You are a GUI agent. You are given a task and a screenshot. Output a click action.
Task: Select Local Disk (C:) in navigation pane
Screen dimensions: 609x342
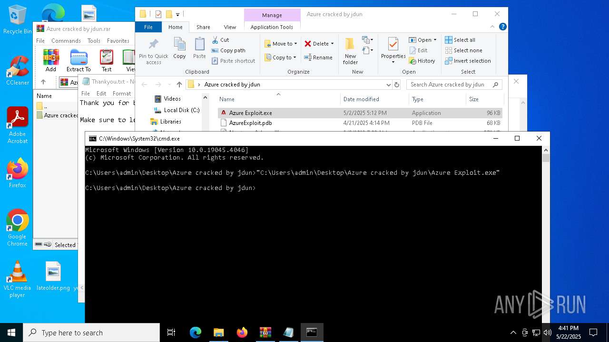point(177,110)
